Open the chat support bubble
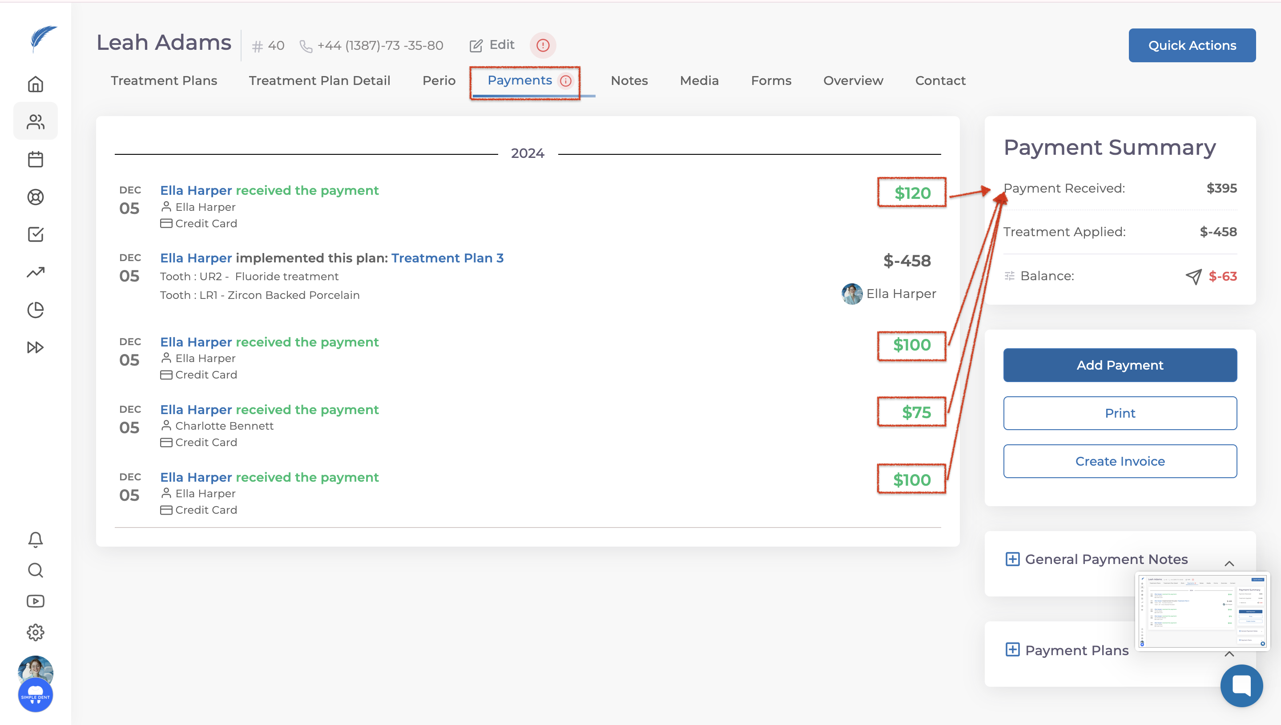1281x725 pixels. click(x=1241, y=686)
